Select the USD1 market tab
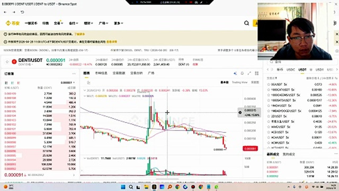The width and height of the screenshot is (339, 191). (x=320, y=70)
